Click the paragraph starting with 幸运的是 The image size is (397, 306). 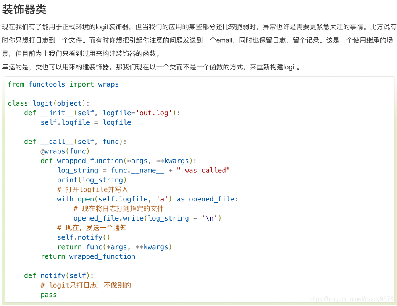(x=151, y=67)
